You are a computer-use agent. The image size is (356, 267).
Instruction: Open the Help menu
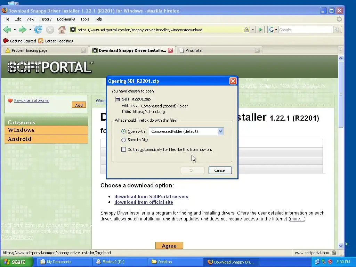(x=98, y=19)
